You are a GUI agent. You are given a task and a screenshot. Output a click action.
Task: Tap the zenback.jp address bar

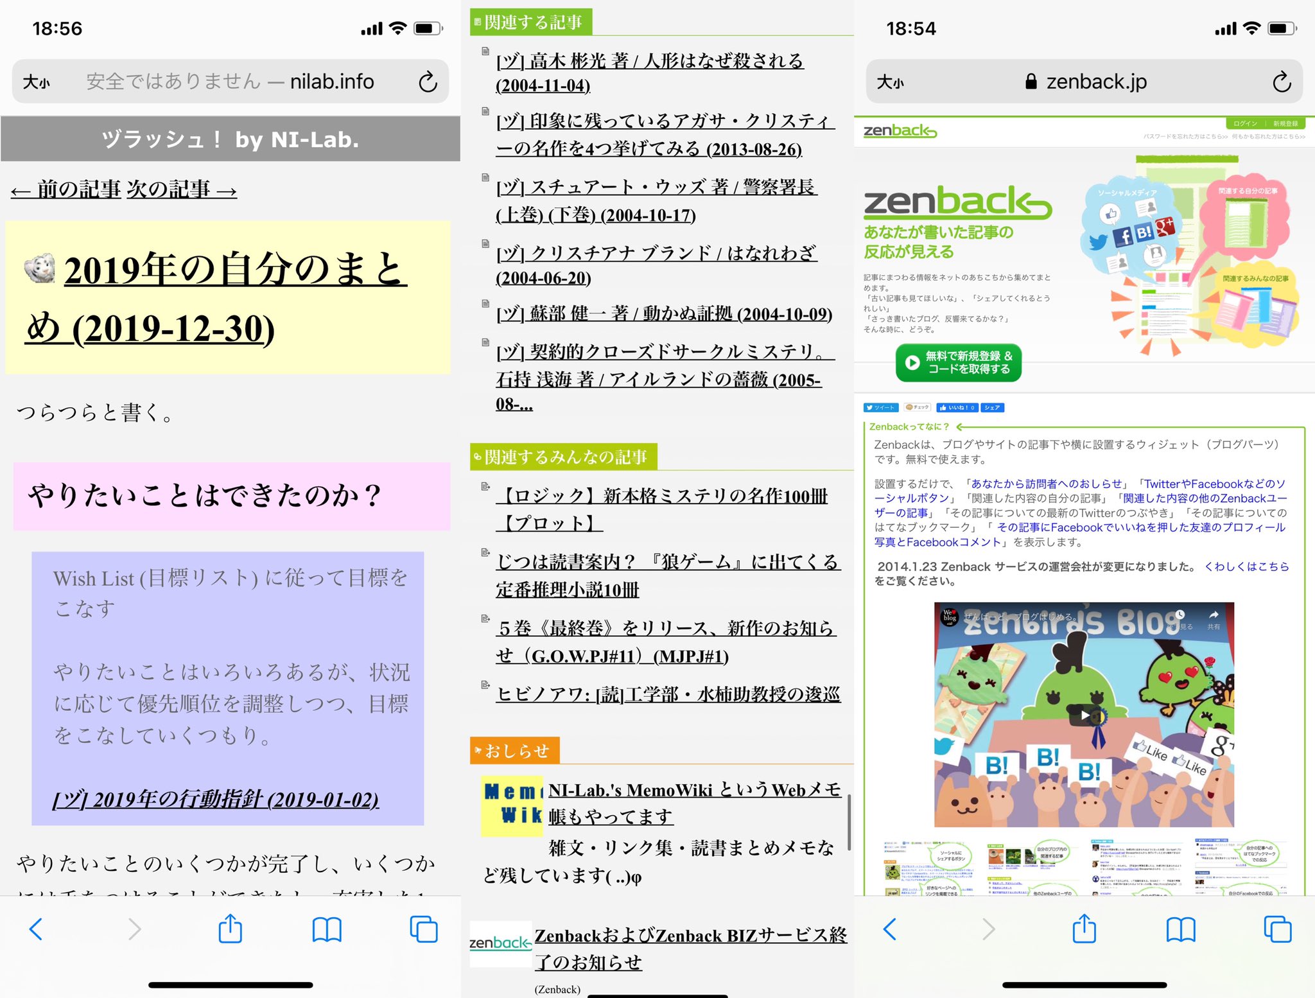[x=1084, y=82]
